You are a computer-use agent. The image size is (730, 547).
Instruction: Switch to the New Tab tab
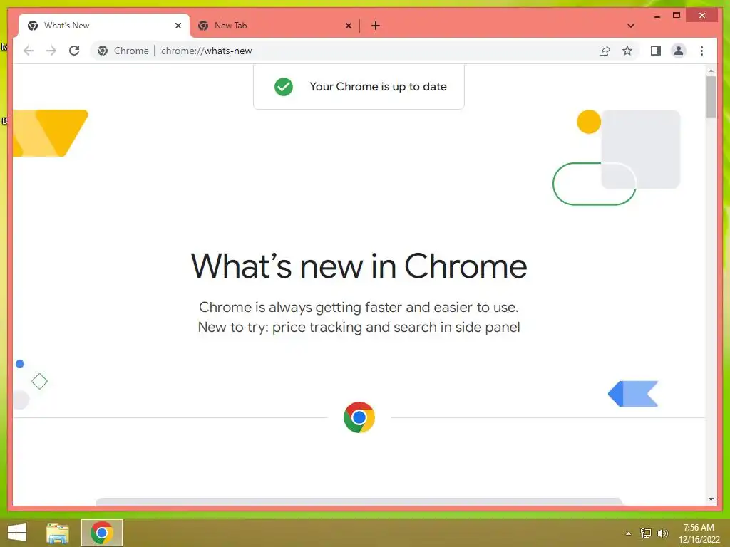click(274, 26)
